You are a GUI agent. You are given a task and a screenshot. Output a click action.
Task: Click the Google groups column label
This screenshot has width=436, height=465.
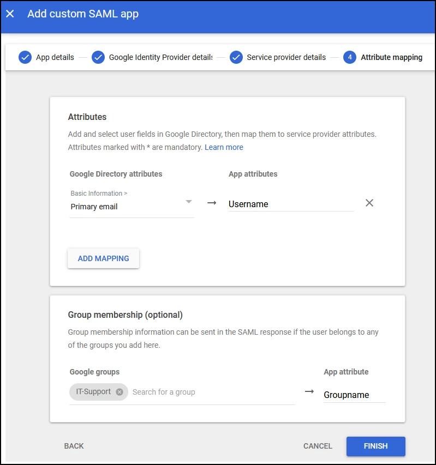coord(95,372)
